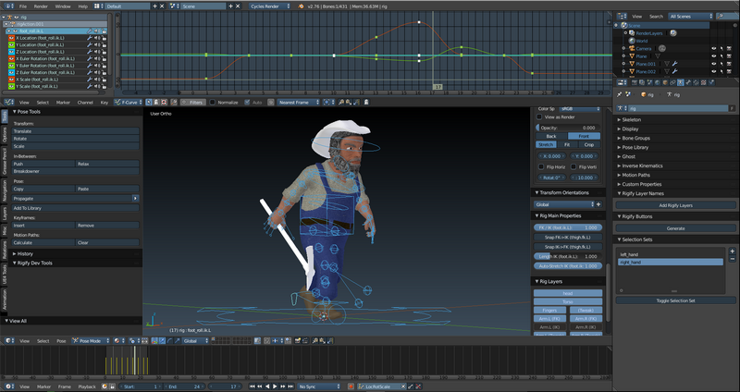The image size is (740, 392).
Task: Expand the Inverse Kinematics panel
Action: tap(642, 165)
